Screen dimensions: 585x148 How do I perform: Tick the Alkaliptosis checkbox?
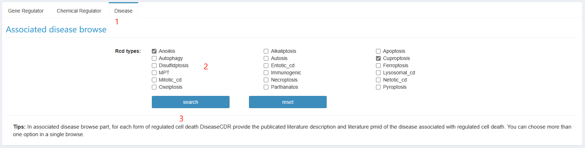click(x=266, y=51)
